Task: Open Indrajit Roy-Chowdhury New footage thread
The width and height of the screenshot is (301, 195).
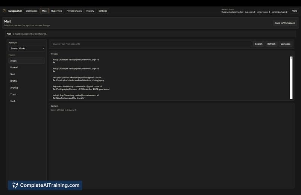Action: tap(170, 97)
